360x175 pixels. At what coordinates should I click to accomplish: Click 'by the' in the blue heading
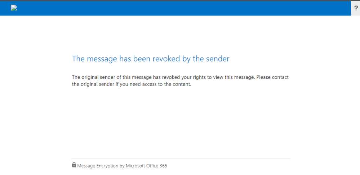click(x=193, y=59)
